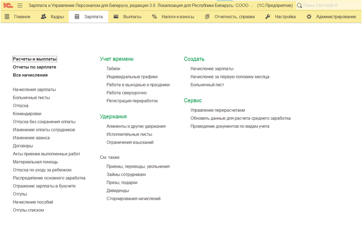Create Начисление за первую половину месяца

click(230, 76)
